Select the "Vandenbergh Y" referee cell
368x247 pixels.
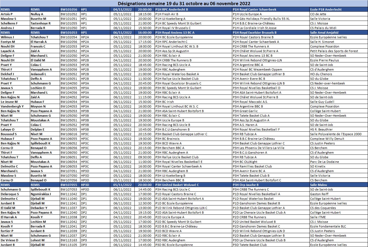pyautogui.click(x=12, y=106)
